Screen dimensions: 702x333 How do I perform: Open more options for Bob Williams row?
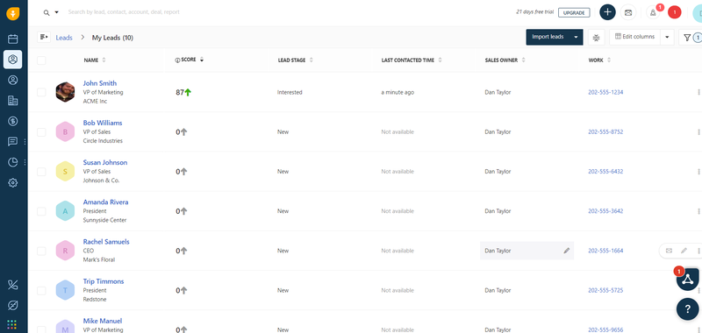click(x=698, y=131)
